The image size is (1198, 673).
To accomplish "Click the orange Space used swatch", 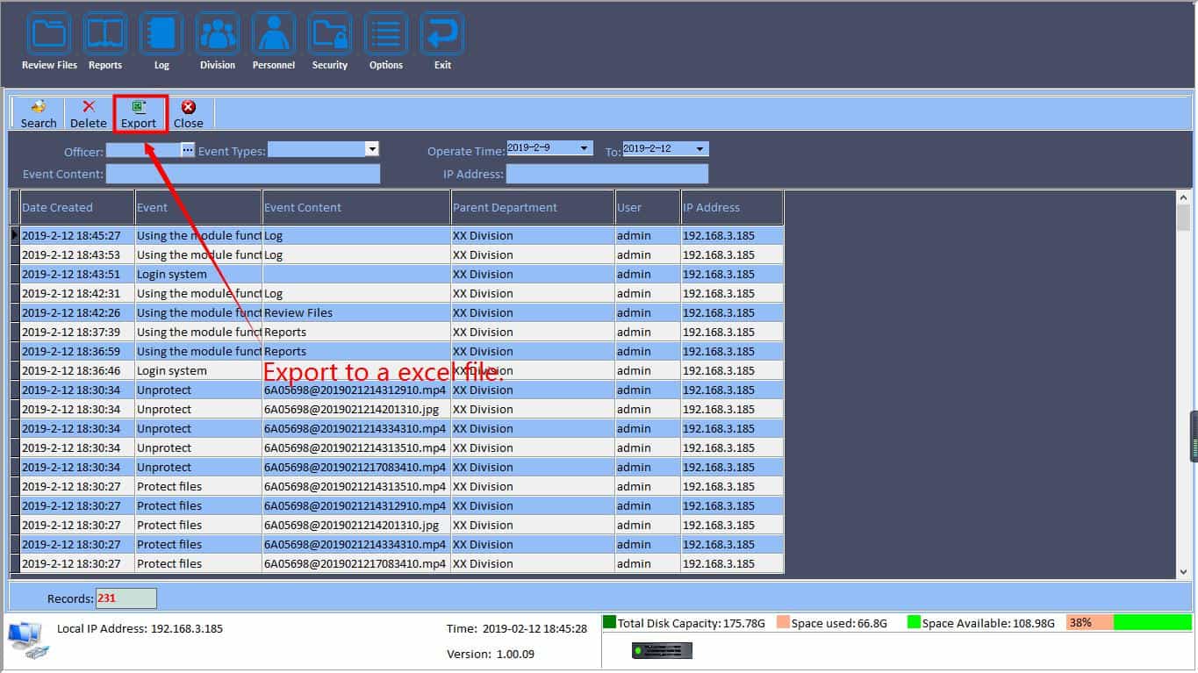I will tap(783, 622).
